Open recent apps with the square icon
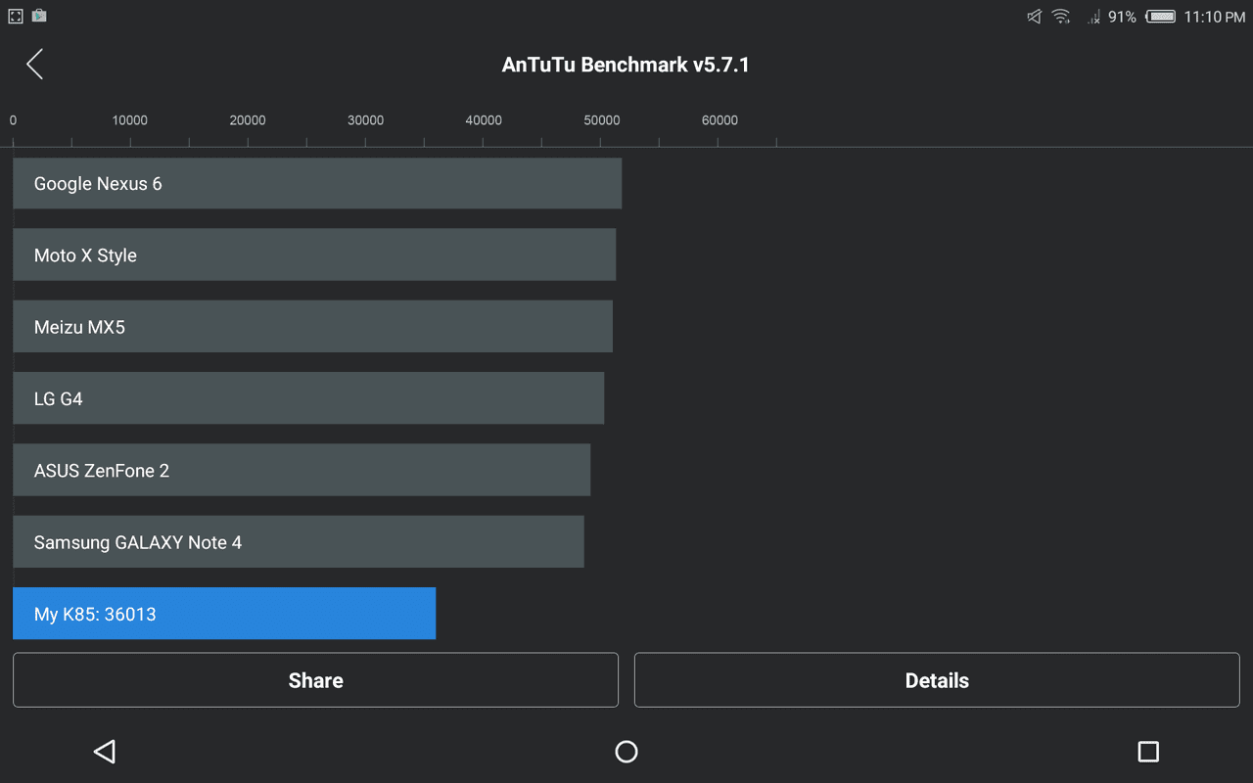The height and width of the screenshot is (783, 1253). [1148, 751]
